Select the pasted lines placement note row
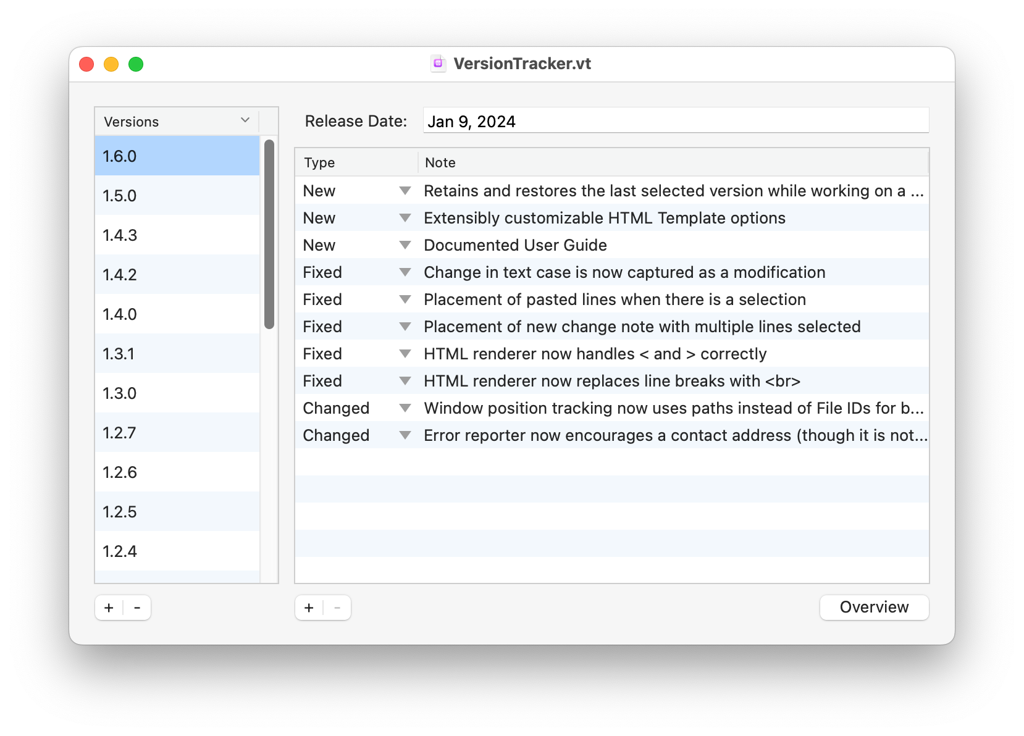 click(615, 299)
